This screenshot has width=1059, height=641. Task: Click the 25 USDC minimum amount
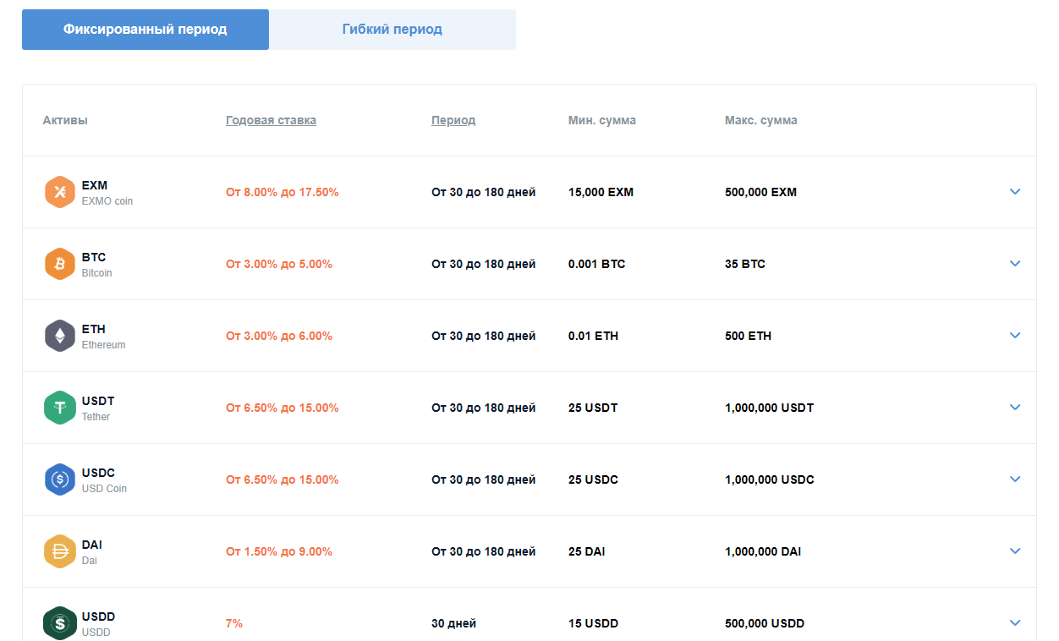[x=593, y=479]
